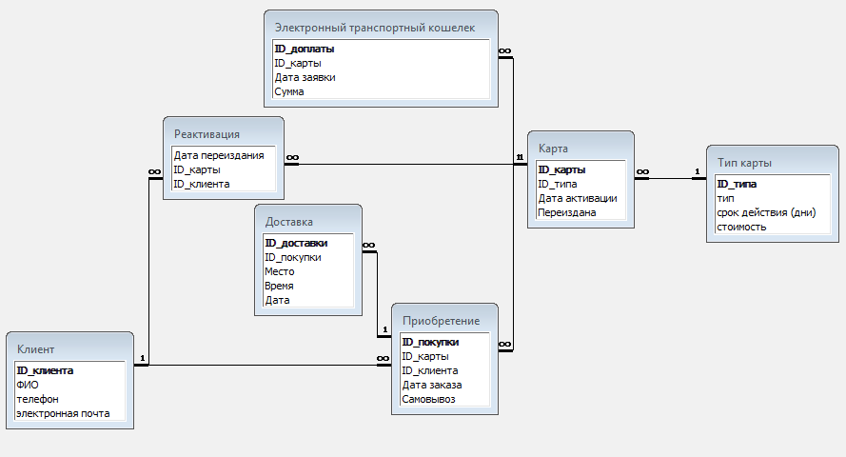846x457 pixels.
Task: Select the Реактивация table title
Action: (x=207, y=134)
